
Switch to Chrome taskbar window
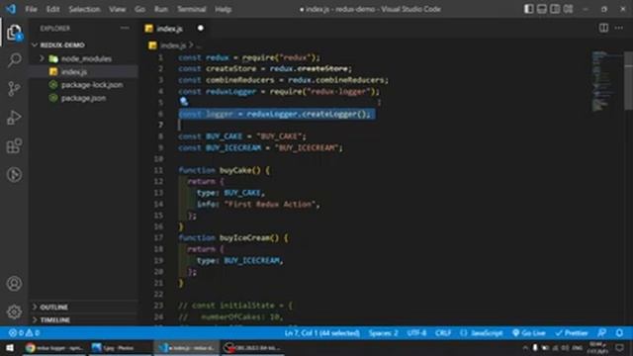point(54,348)
